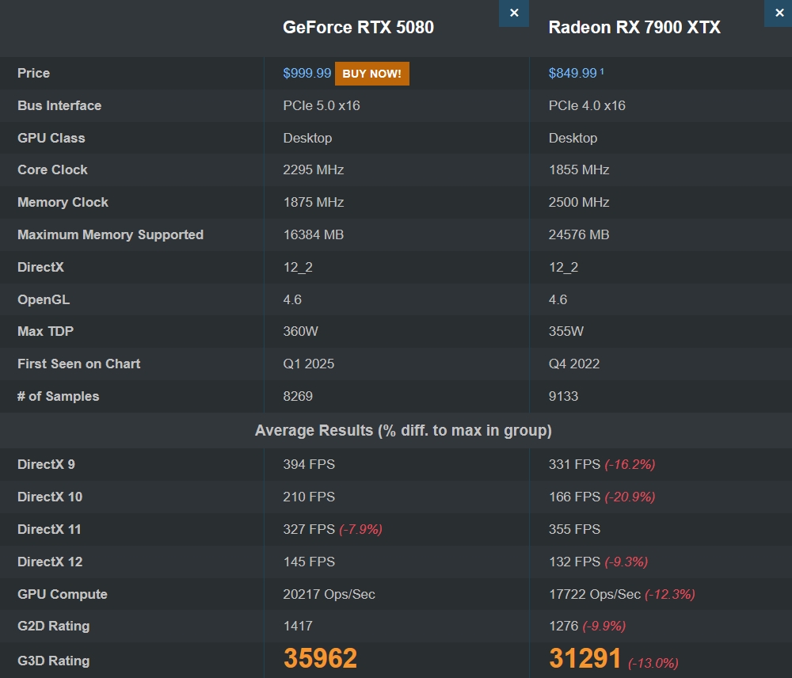Viewport: 792px width, 678px height.
Task: Select the 1855 MHz core clock value
Action: pyautogui.click(x=579, y=169)
